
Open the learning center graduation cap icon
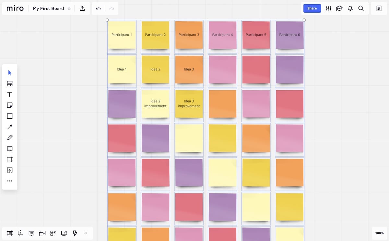coord(339,8)
